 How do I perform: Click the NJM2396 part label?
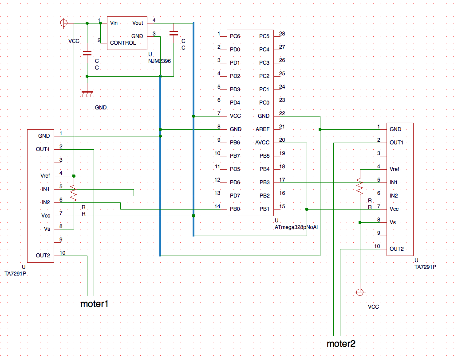click(159, 61)
